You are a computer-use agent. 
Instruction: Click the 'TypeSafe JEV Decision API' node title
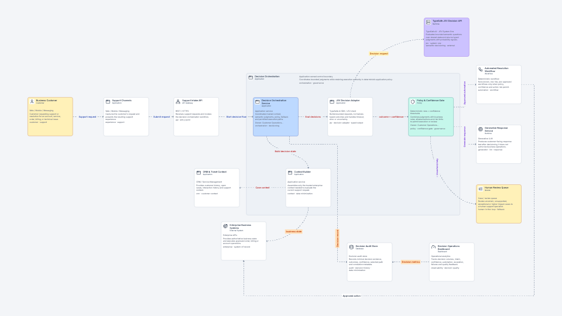[447, 21]
